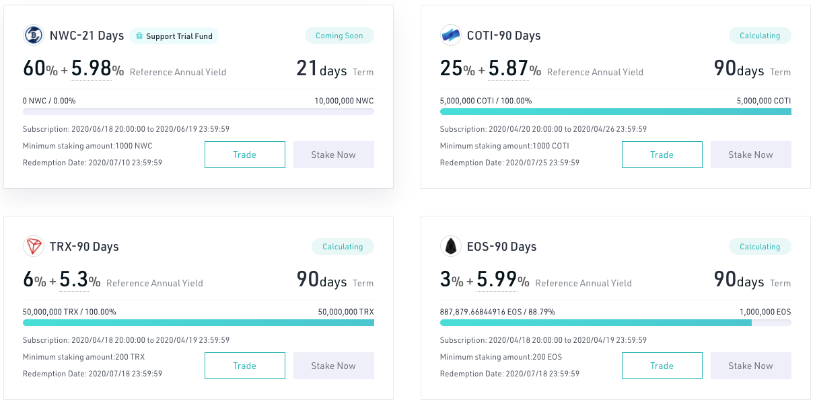Click the NWC staking progress bar
815x406 pixels.
coord(199,112)
